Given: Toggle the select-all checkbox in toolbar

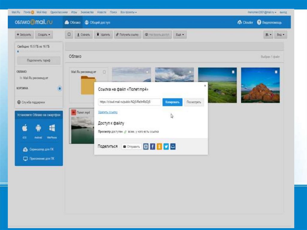Looking at the screenshot, I should pyautogui.click(x=69, y=34).
